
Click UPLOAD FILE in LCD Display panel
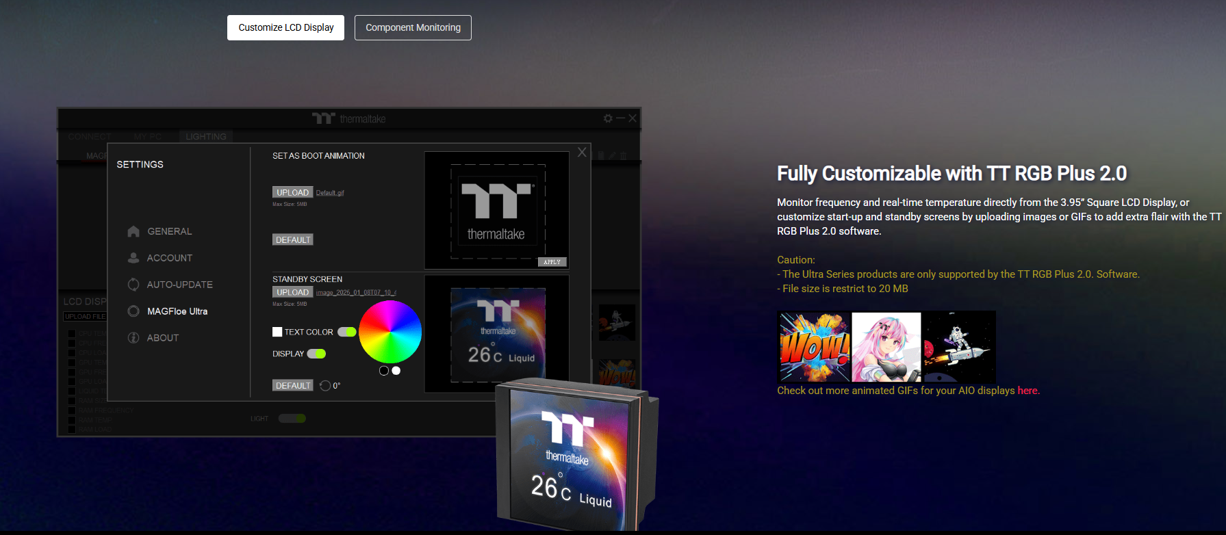click(x=86, y=317)
